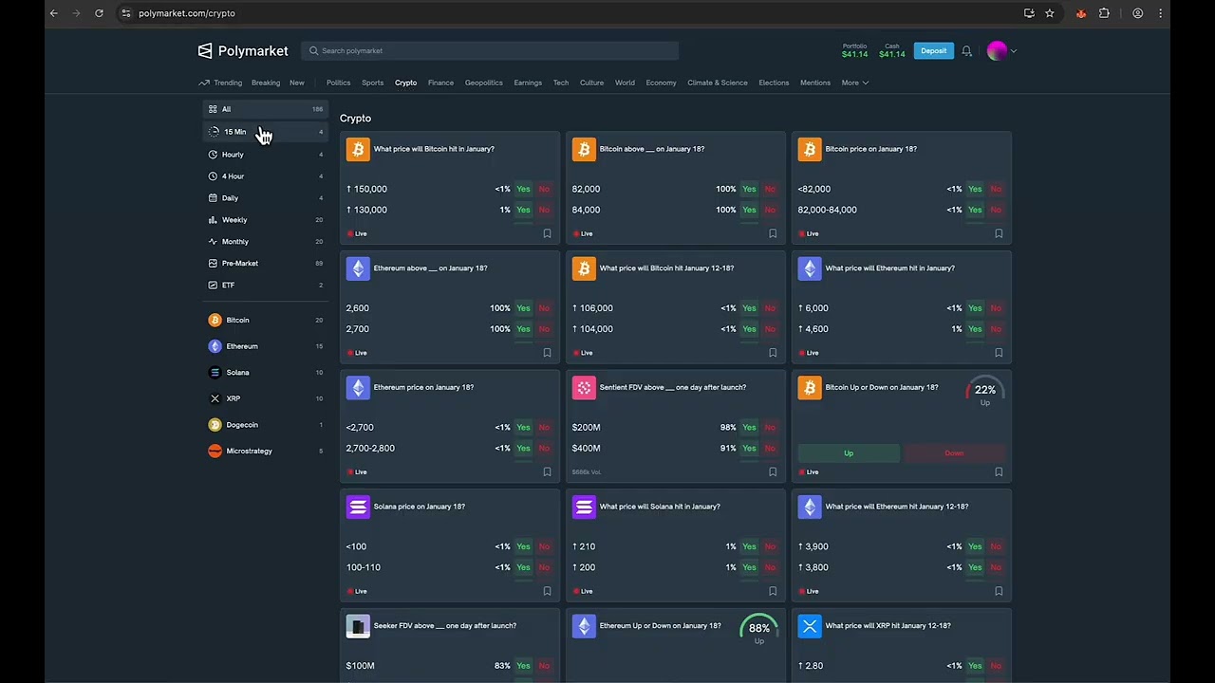Image resolution: width=1215 pixels, height=683 pixels.
Task: Open 'What price will Ethereum hit January 12-18?' title
Action: [897, 507]
